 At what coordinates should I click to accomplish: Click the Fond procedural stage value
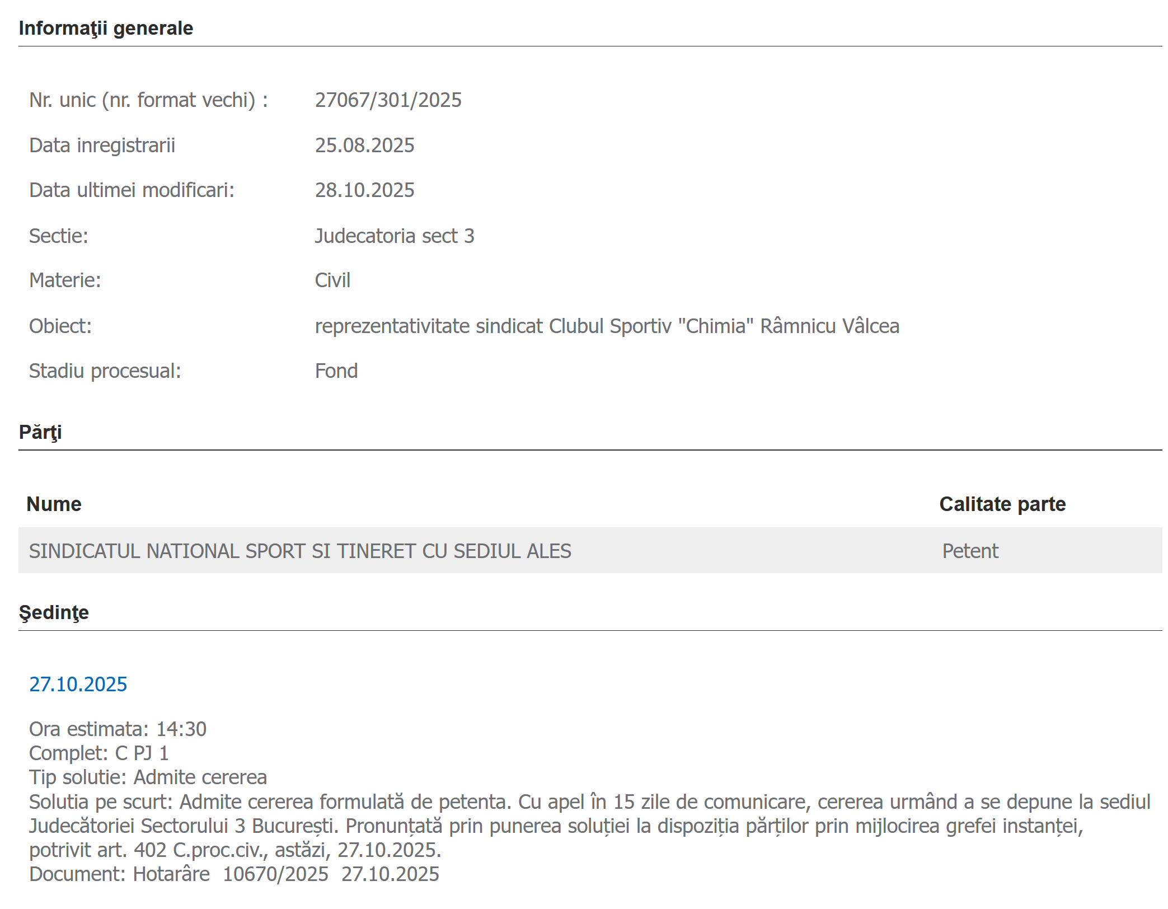[x=336, y=371]
